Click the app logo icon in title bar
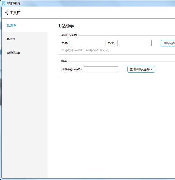Screen dimensions: 175x180 click(4, 3)
